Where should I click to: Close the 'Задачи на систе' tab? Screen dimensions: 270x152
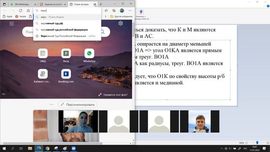65,5
